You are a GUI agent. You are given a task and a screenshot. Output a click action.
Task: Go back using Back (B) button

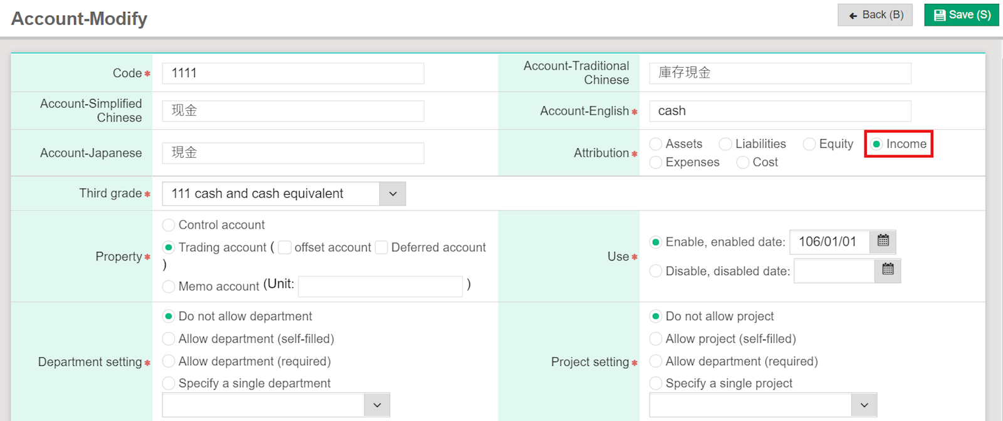coord(875,15)
